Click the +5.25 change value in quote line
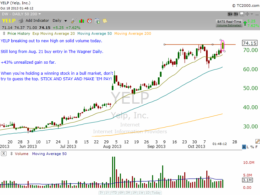 pyautogui.click(x=58, y=28)
